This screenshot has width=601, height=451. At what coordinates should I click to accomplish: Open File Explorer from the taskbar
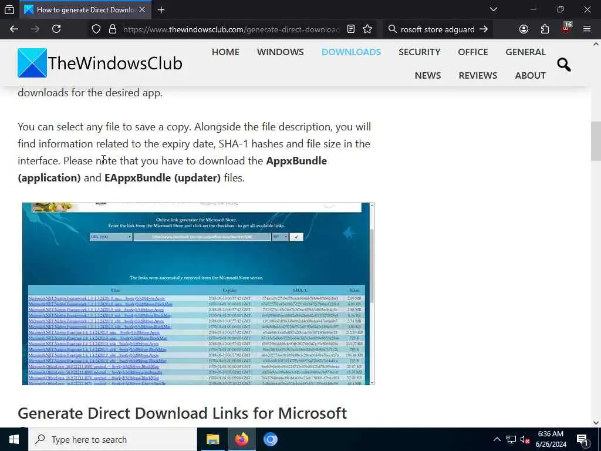pos(212,439)
